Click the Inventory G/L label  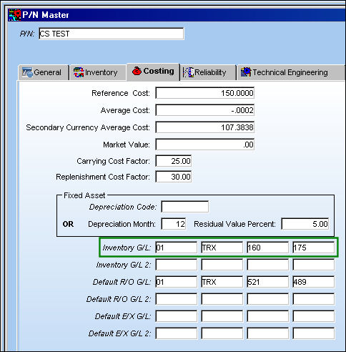(127, 248)
